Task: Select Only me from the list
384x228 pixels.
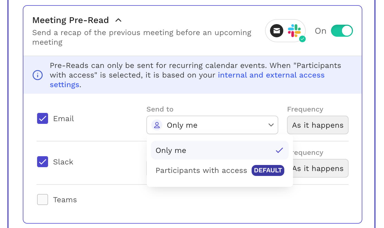Action: tap(220, 150)
